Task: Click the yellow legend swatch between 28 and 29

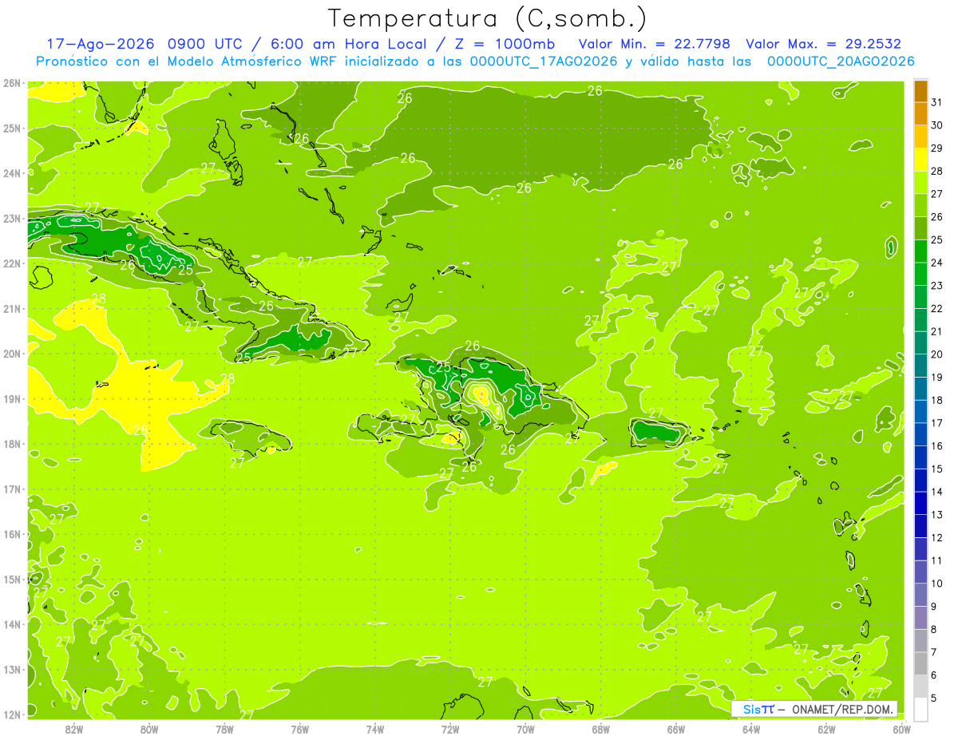Action: [920, 159]
